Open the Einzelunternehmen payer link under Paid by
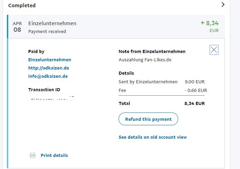The height and width of the screenshot is (169, 240). click(x=50, y=60)
